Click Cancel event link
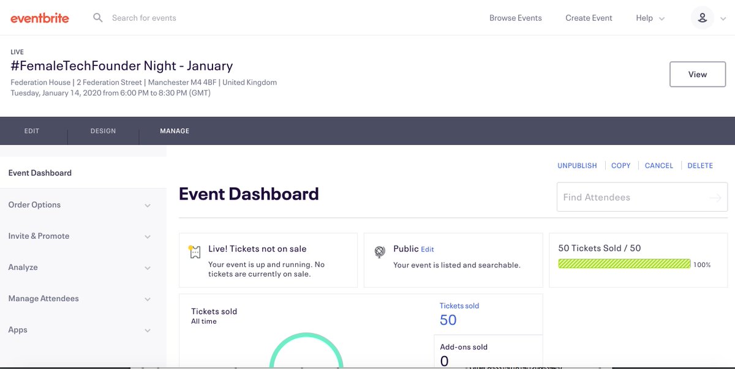Screen dimensions: 735x369 [659, 165]
